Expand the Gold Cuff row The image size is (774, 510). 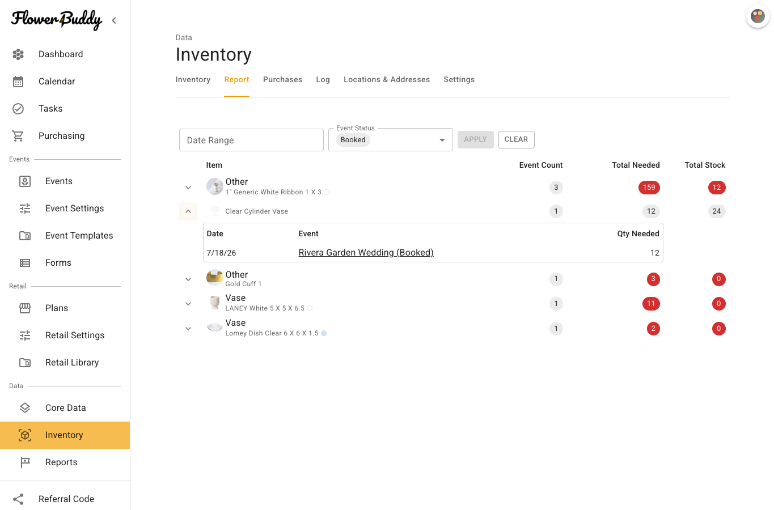(188, 279)
